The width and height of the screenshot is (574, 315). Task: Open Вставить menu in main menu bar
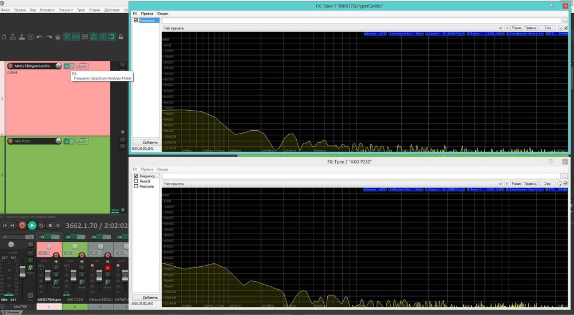47,10
